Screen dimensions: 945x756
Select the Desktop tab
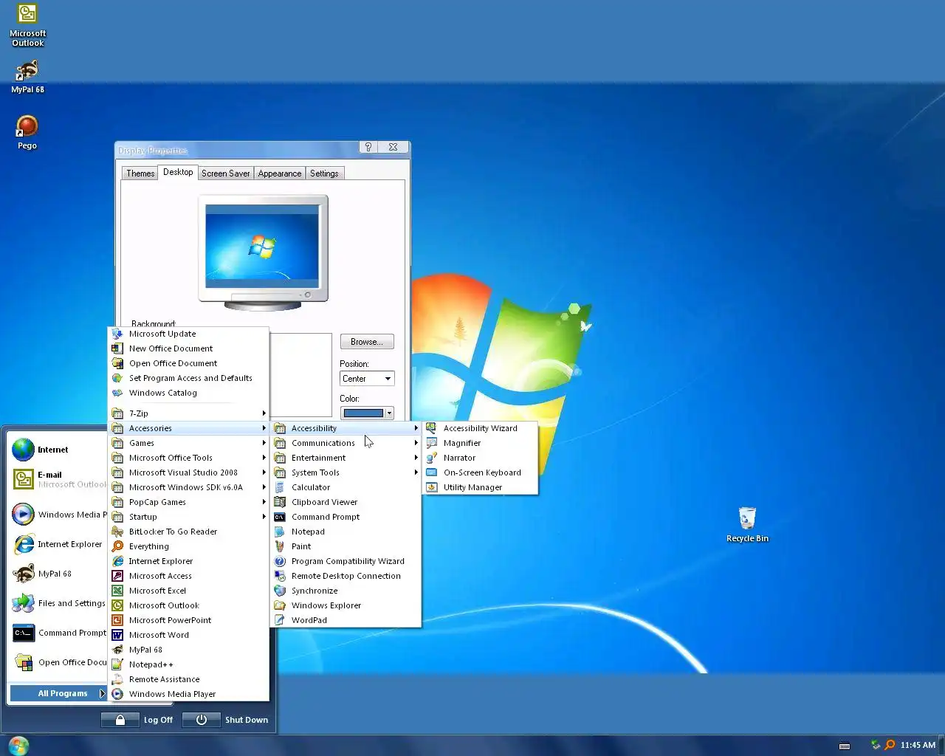point(178,172)
